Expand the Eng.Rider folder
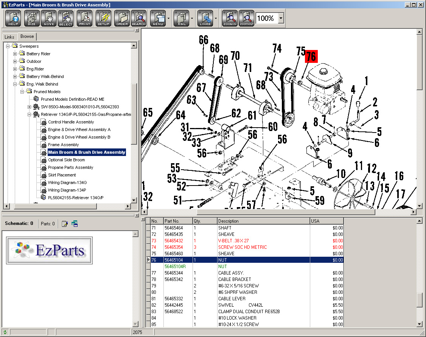The image size is (426, 337). pos(15,69)
